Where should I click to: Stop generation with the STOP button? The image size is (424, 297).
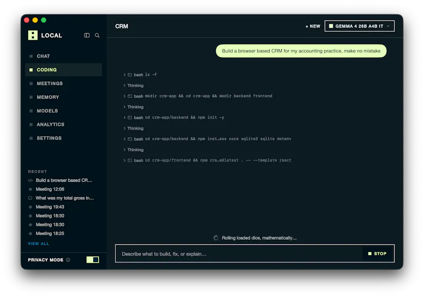point(377,254)
